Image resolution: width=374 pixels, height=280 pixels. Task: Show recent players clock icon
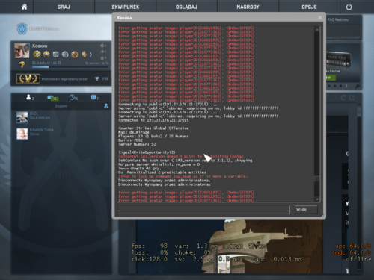point(73,98)
